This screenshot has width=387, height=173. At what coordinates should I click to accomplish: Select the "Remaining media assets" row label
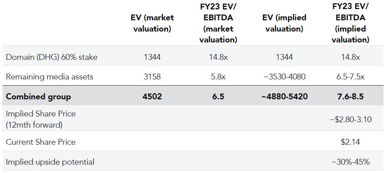(x=49, y=77)
